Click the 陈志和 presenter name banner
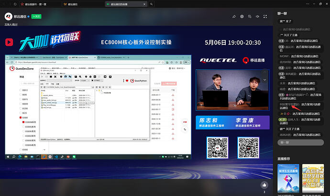The image size is (330, 196). 212,123
